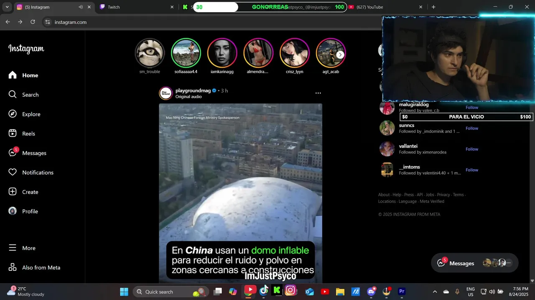Follow vallantei

pos(472,149)
